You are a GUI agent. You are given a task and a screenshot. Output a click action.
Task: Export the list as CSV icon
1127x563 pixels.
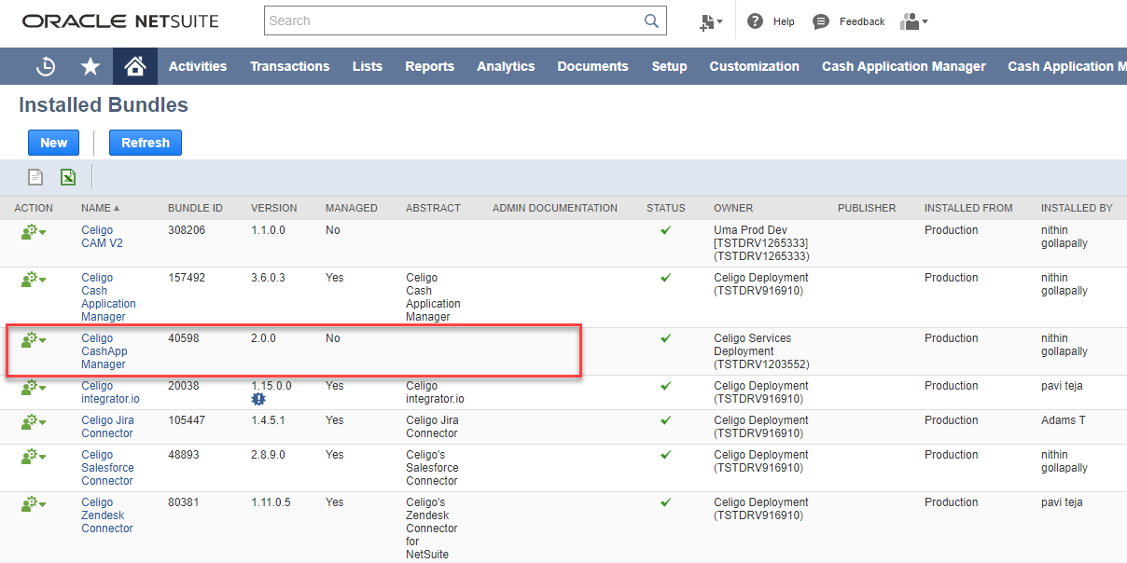click(35, 177)
